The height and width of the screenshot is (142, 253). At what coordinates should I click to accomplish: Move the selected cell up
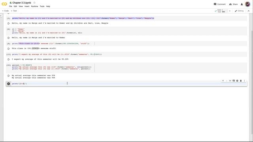tap(223, 80)
